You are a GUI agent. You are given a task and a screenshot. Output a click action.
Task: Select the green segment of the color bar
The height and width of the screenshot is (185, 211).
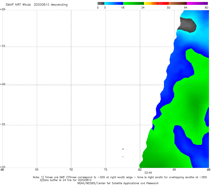[133, 3]
